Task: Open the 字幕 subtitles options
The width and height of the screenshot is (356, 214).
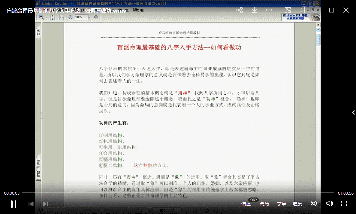Action: (282, 204)
